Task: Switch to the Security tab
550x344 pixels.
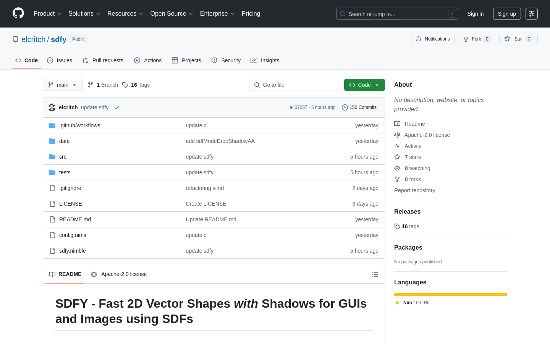Action: point(226,60)
